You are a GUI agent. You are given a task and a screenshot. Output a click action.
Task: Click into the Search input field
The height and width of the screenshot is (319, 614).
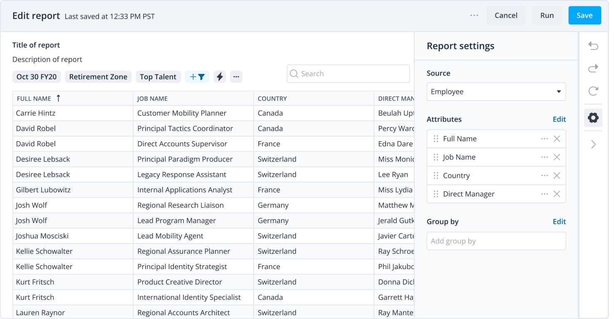[x=348, y=74]
